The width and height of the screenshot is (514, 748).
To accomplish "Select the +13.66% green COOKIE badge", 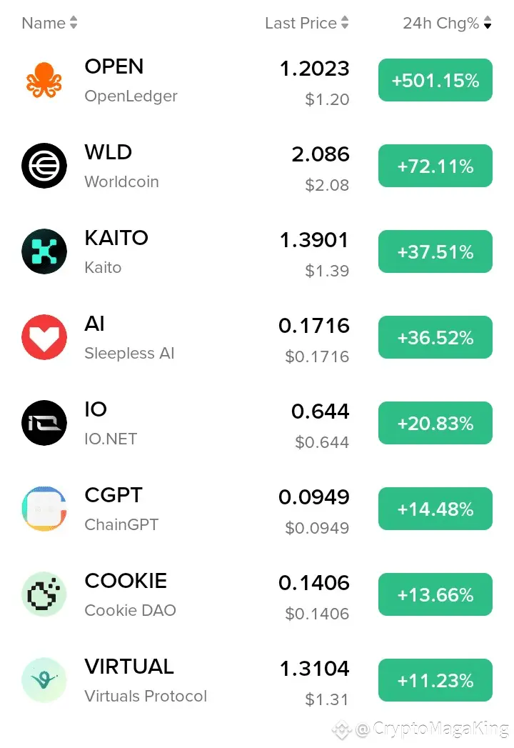I will (x=435, y=594).
